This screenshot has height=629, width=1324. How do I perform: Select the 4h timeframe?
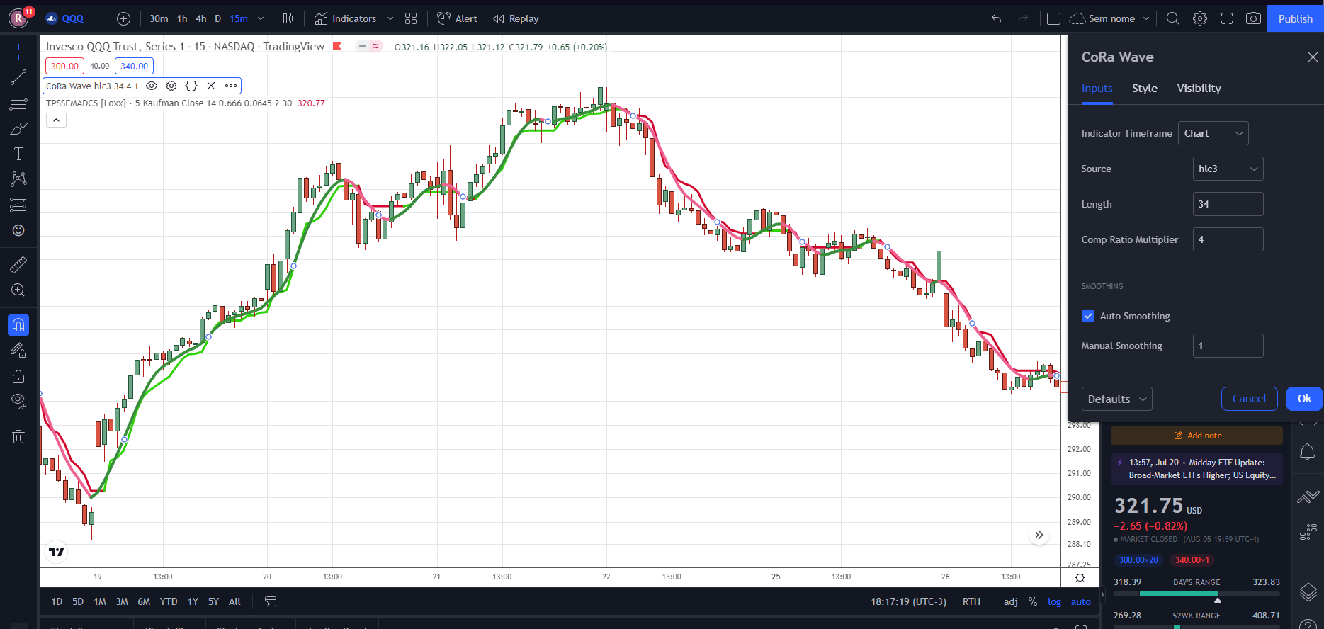201,18
